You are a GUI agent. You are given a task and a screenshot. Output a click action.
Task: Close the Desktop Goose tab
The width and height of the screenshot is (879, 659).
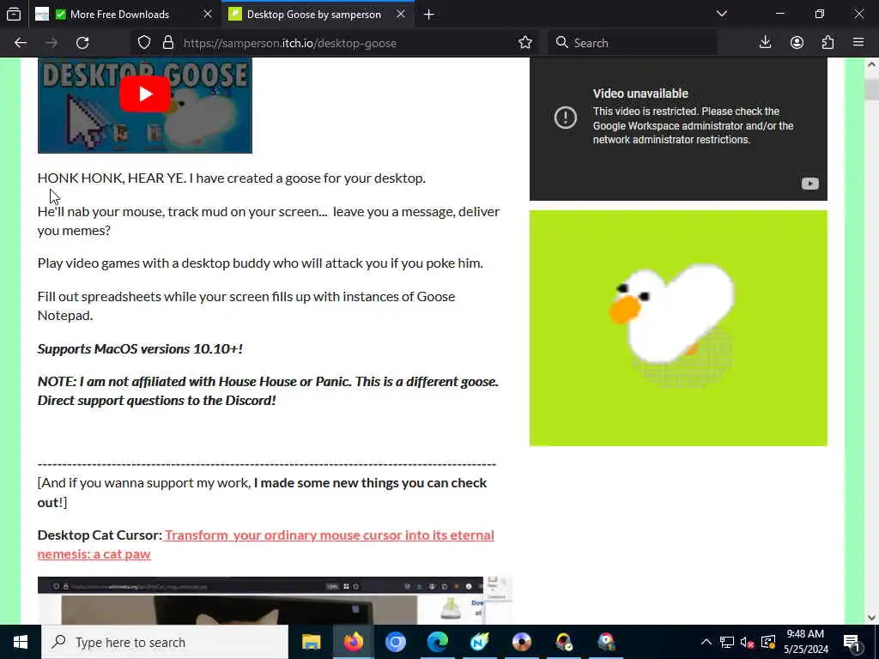click(401, 15)
